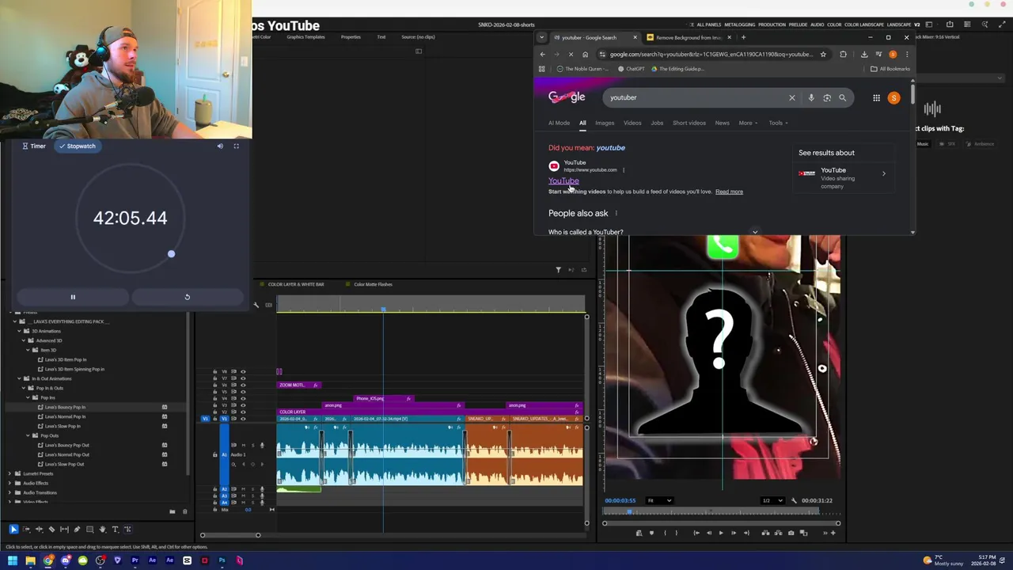Open Graphics Templates panel tab

(x=304, y=37)
